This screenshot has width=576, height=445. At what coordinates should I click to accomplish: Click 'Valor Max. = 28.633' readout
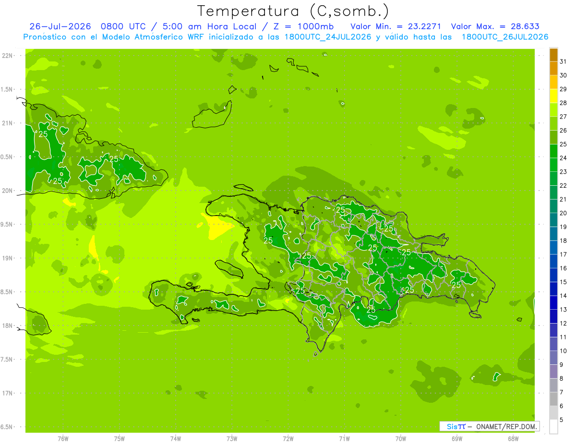coord(495,26)
